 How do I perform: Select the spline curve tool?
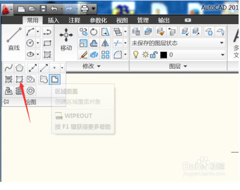[9, 68]
